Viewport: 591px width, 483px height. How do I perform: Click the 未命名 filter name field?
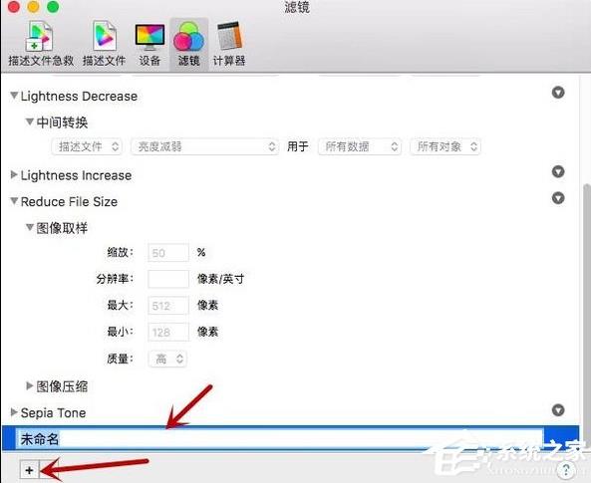tap(280, 439)
